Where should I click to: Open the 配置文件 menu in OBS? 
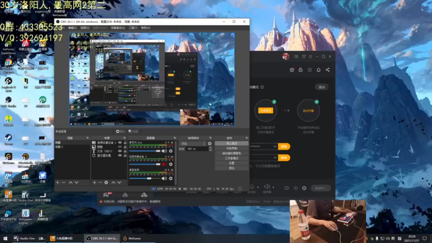click(100, 28)
